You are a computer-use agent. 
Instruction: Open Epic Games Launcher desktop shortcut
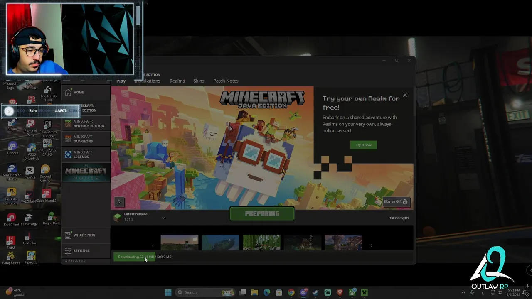click(x=48, y=129)
